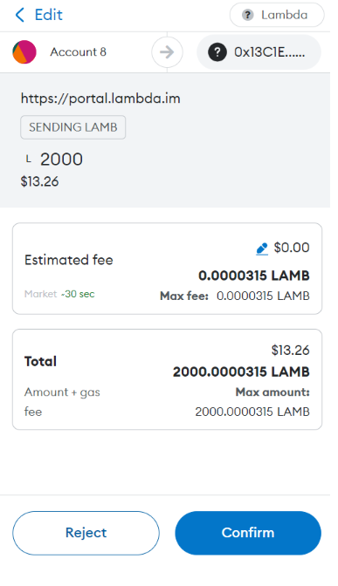
Task: Click the SENDING LAMB tag
Action: point(73,127)
